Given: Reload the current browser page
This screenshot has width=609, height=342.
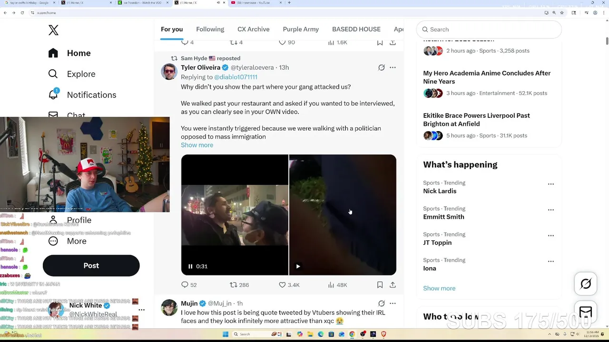Looking at the screenshot, I should pos(22,13).
